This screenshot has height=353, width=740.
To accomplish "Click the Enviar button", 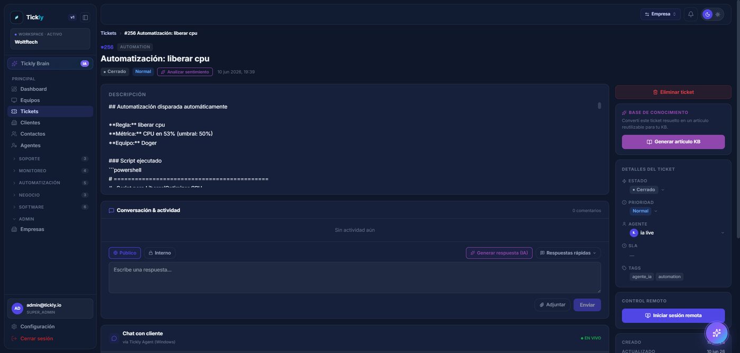I will [x=587, y=305].
